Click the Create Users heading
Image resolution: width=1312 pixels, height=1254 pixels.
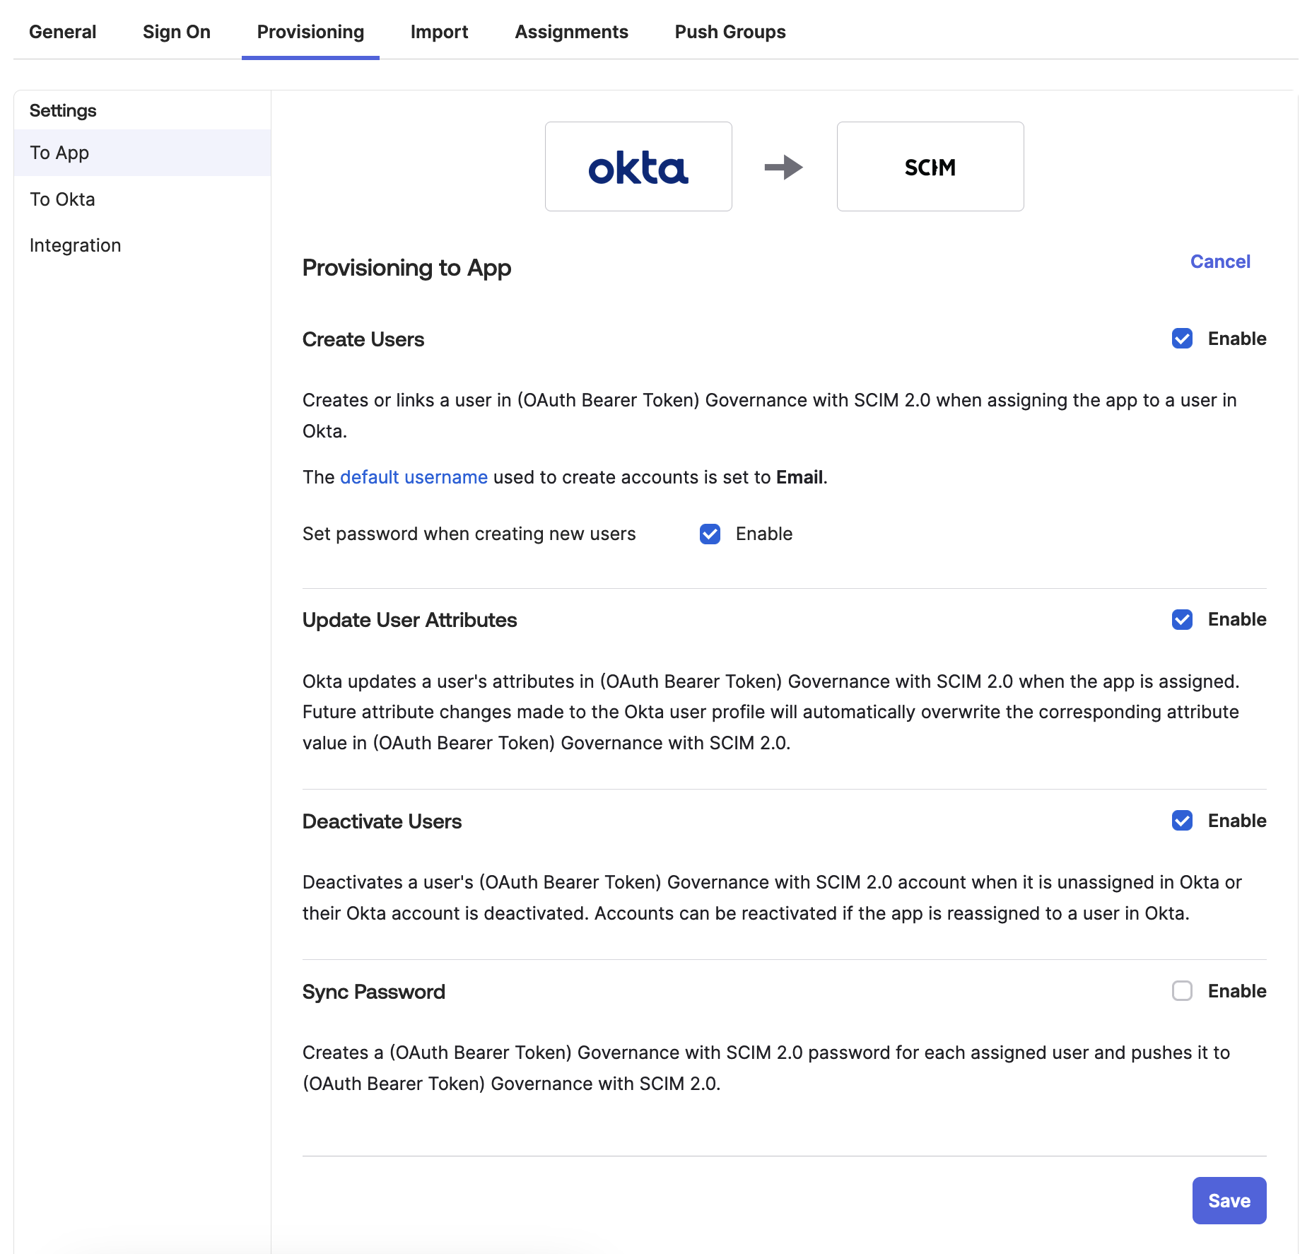click(x=363, y=339)
